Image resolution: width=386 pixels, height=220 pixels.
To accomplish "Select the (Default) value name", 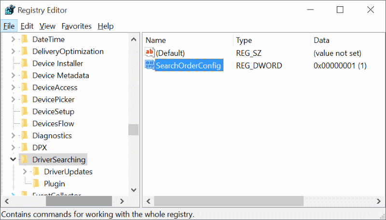I will tap(170, 53).
